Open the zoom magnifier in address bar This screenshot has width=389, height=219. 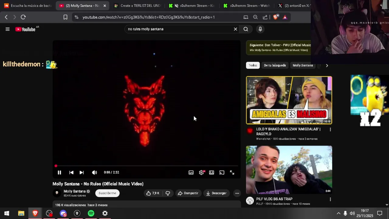[255, 17]
